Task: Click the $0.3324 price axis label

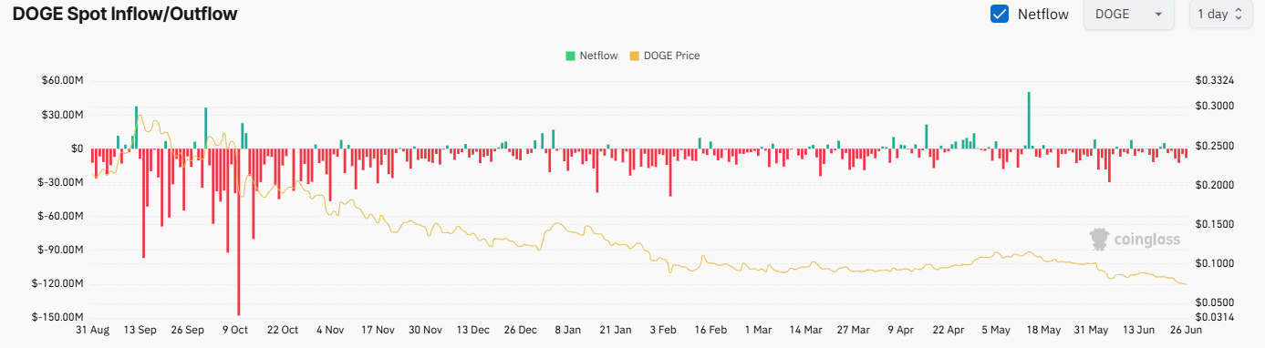Action: (x=1214, y=81)
